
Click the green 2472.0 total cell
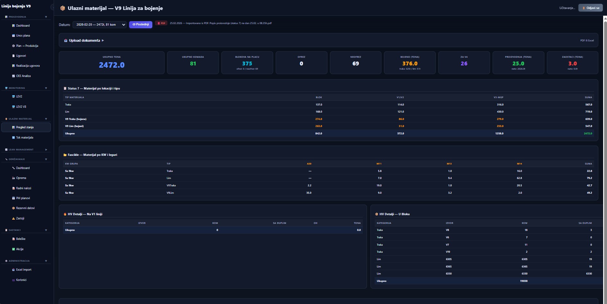coord(588,133)
